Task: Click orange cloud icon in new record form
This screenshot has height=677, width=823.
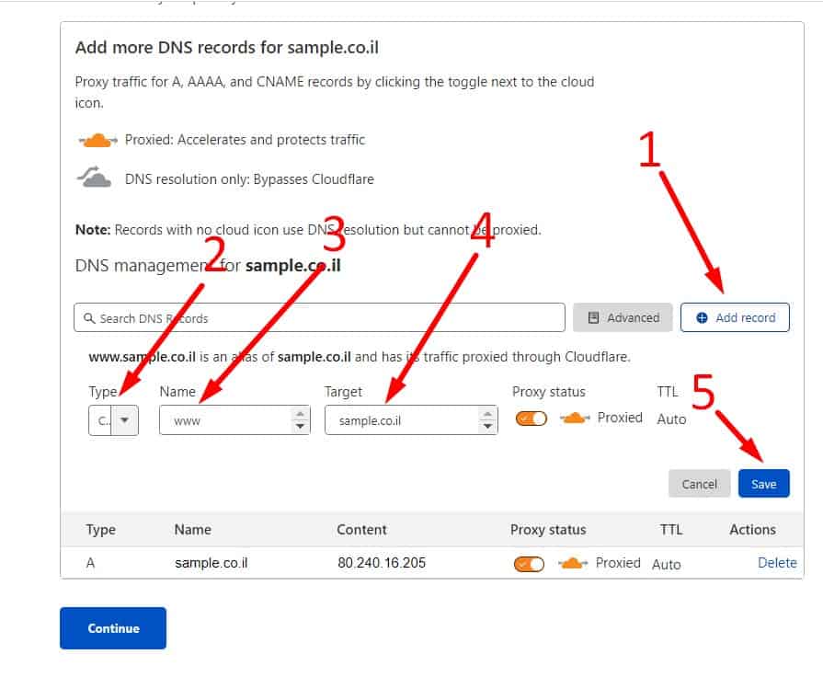Action: [x=574, y=419]
